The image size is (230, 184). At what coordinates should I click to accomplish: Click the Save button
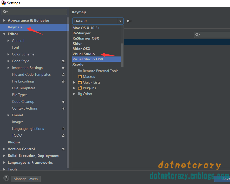222,179
